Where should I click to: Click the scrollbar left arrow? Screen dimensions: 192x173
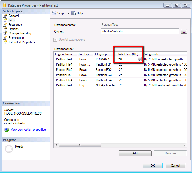(56, 145)
